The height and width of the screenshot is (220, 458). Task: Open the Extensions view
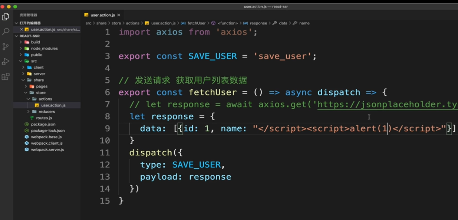pos(6,76)
